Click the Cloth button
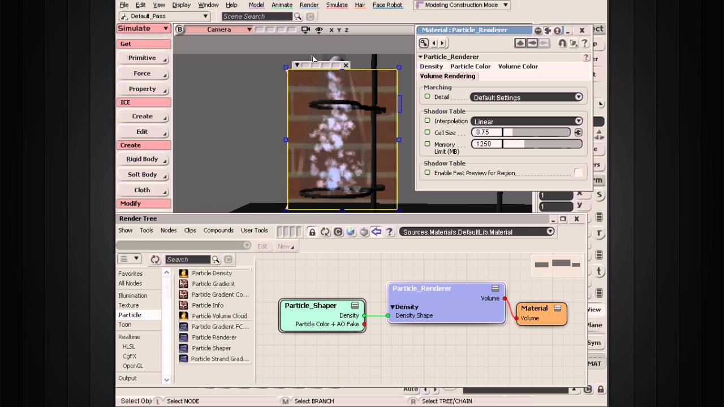 click(143, 190)
